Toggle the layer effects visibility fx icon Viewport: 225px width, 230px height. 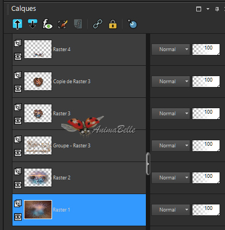(48, 24)
